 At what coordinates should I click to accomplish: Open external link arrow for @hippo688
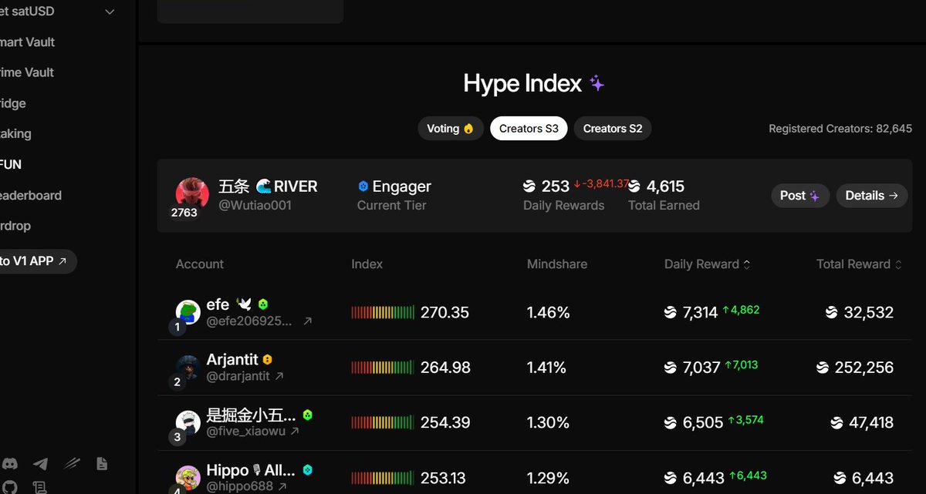click(x=282, y=487)
